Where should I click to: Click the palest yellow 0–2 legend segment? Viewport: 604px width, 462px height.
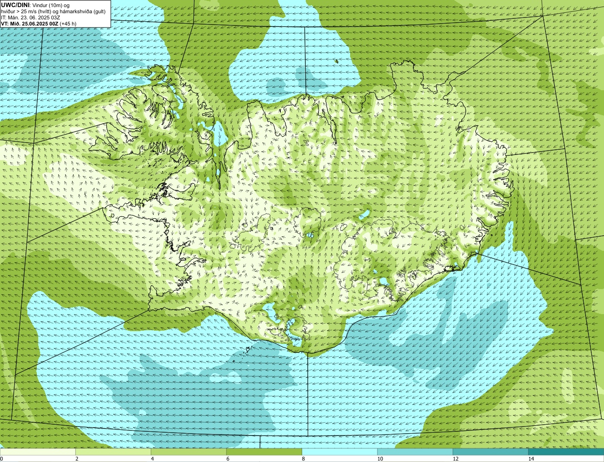click(x=38, y=452)
